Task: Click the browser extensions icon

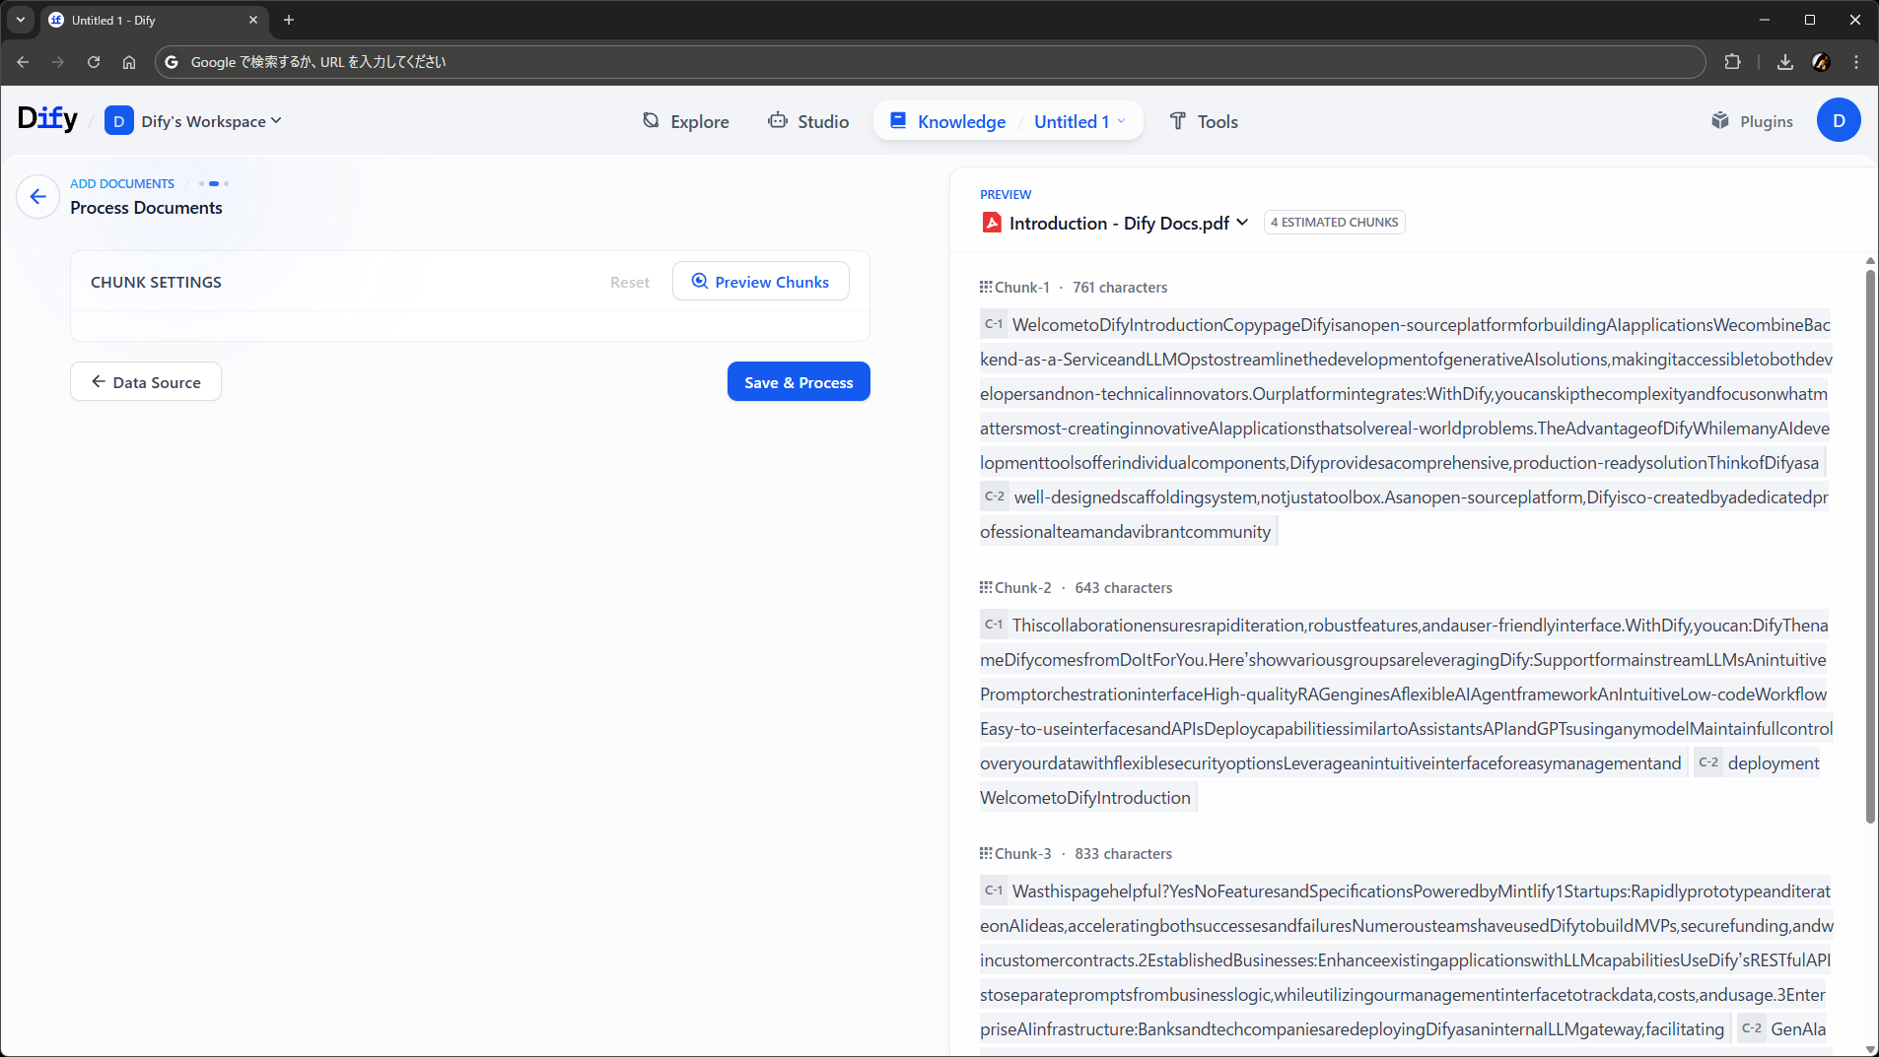Action: [x=1732, y=62]
